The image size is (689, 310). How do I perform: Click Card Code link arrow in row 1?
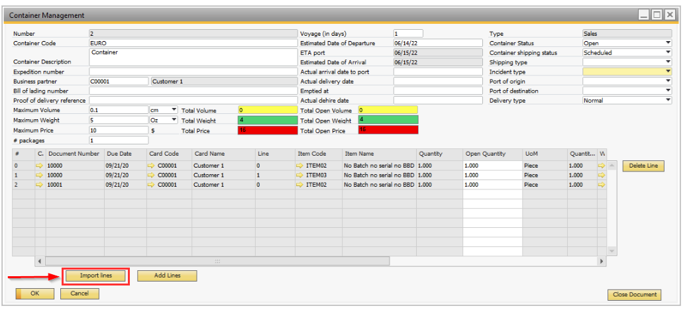point(152,176)
